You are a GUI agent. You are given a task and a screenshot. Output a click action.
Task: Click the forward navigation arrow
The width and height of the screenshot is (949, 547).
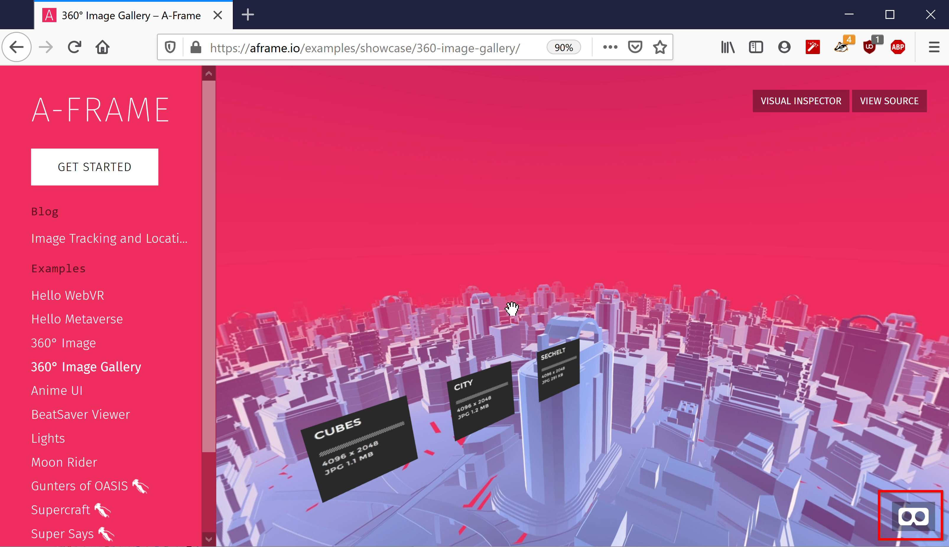pos(46,47)
